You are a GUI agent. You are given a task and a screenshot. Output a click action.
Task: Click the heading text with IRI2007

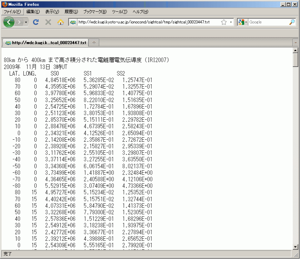tap(87, 60)
